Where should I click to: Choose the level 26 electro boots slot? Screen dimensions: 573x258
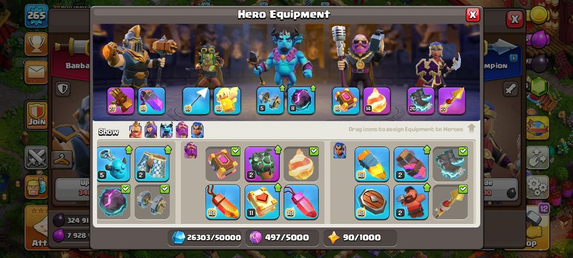coord(421,101)
